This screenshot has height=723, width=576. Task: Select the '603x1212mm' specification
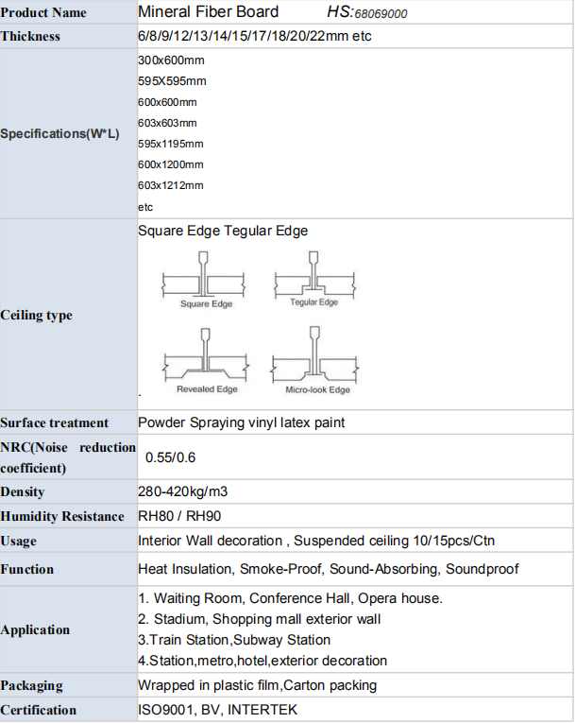171,185
